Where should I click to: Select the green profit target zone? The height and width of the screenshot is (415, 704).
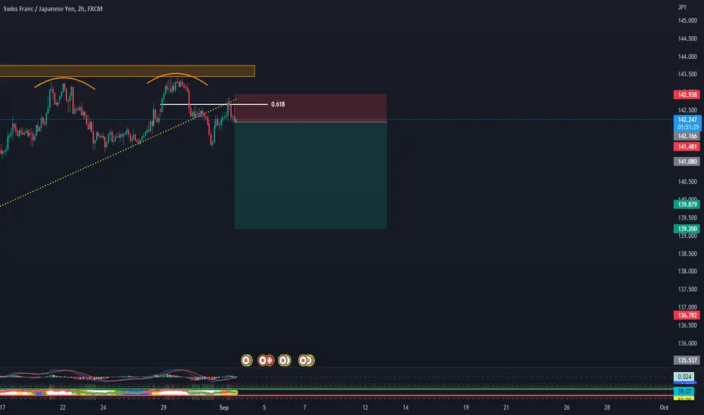pos(310,175)
